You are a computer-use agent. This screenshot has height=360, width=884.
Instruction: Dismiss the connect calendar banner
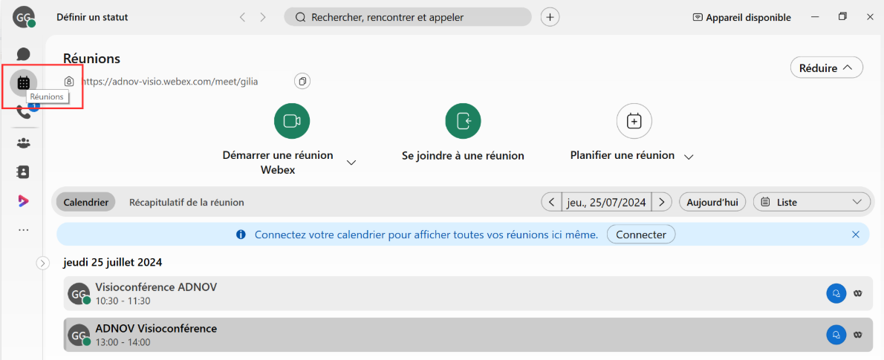click(x=856, y=235)
